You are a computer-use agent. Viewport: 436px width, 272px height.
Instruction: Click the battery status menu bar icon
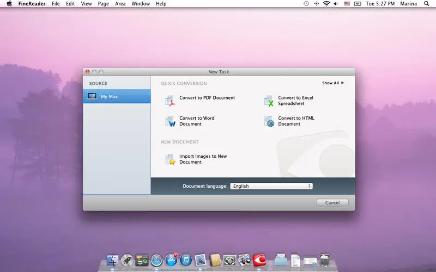[x=358, y=4]
